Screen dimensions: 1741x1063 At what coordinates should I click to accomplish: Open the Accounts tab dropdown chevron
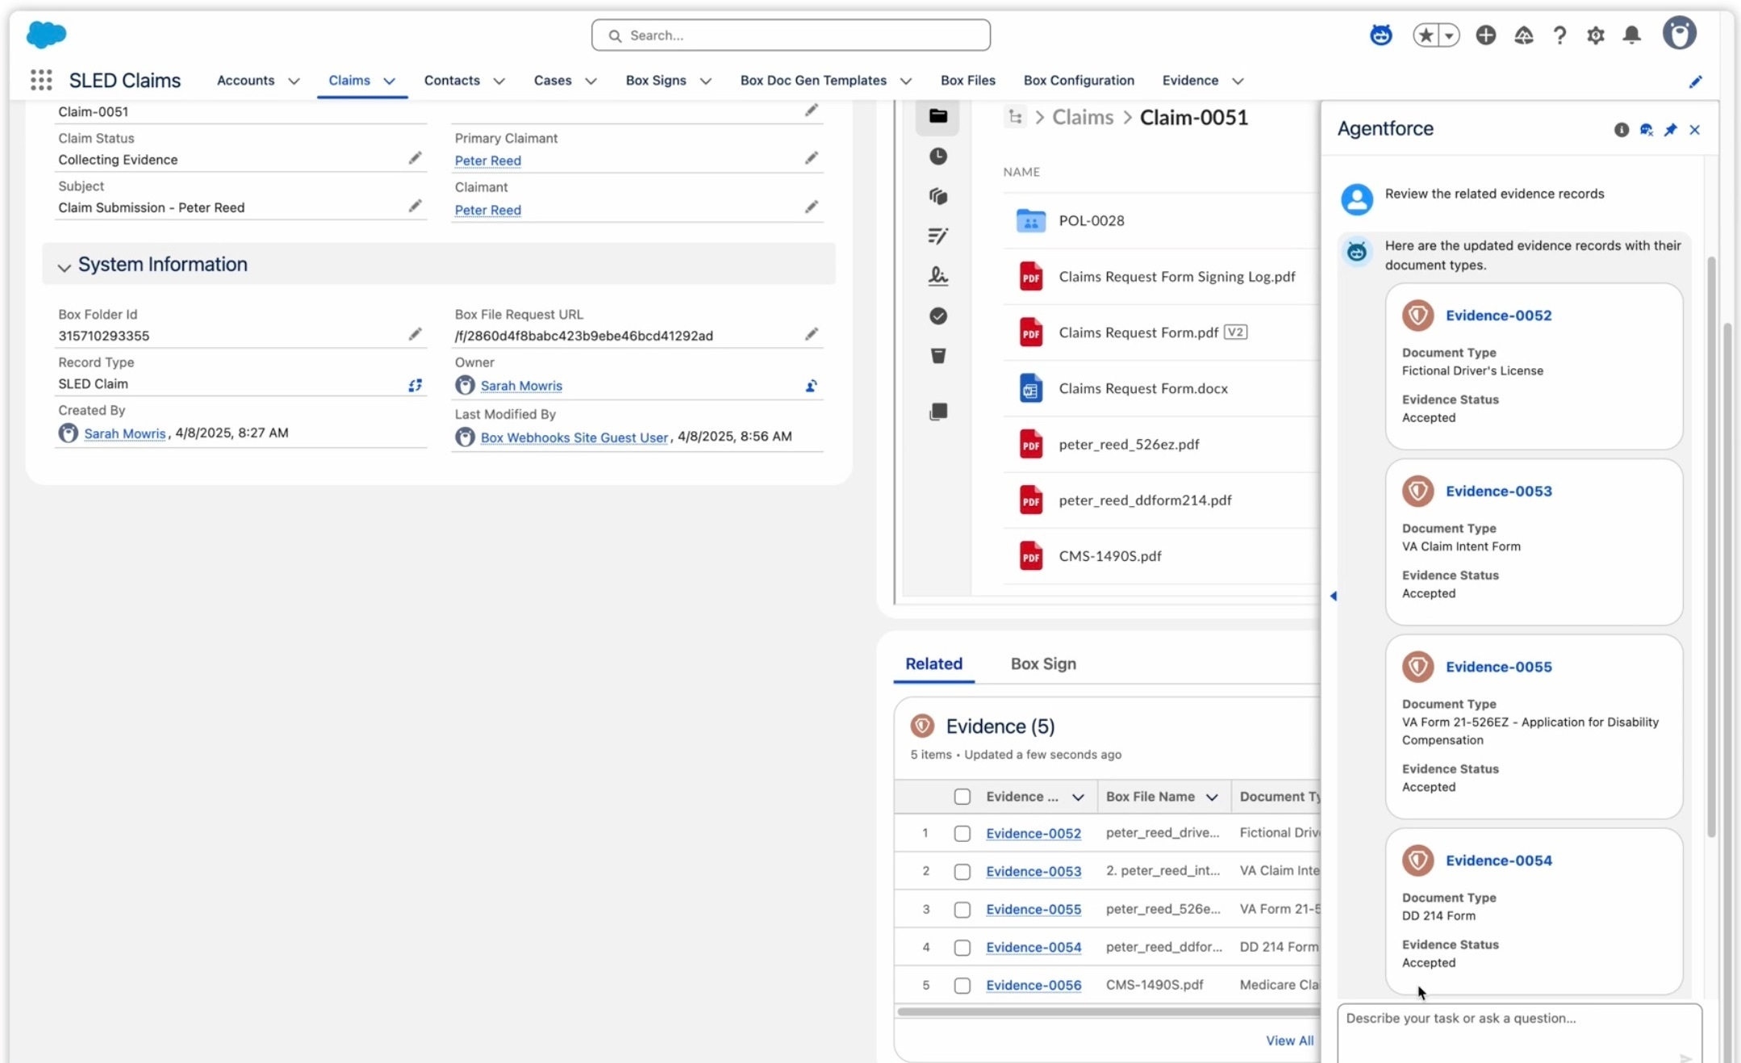pos(294,81)
